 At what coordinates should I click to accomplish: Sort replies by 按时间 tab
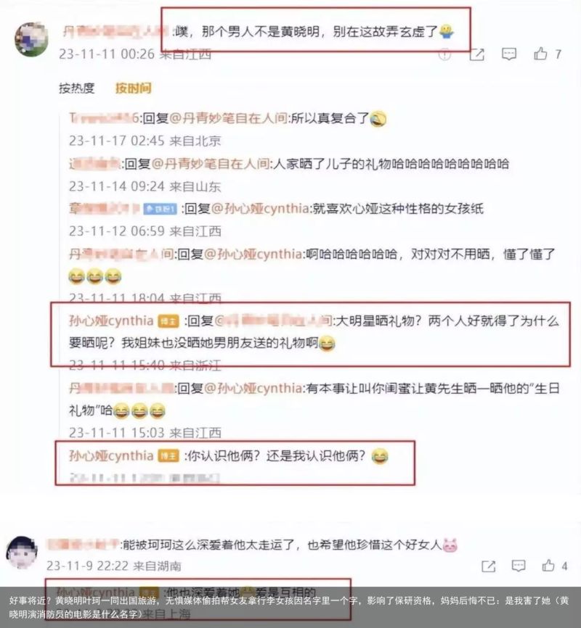(133, 88)
